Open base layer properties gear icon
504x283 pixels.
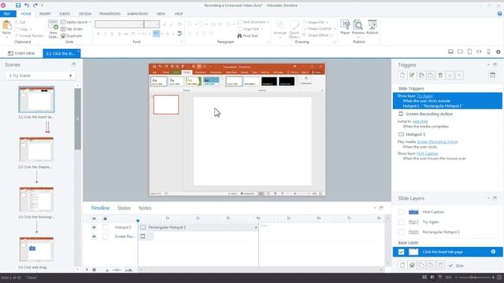pos(493,252)
